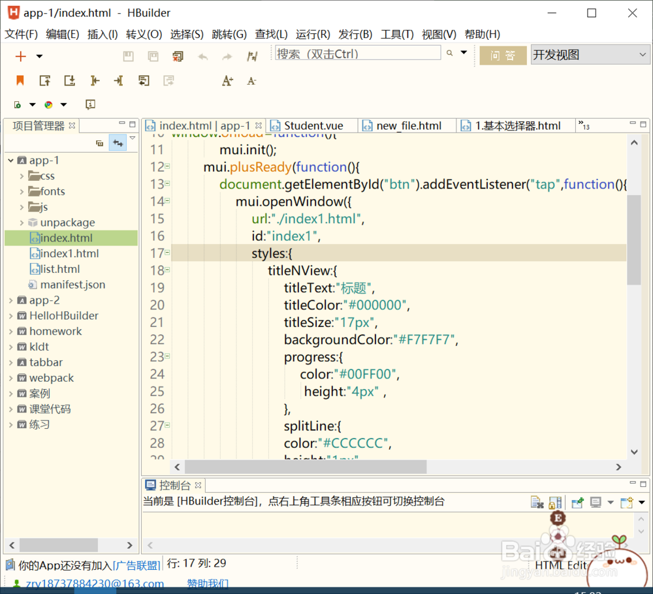
Task: Click the 赞助我们 link at the bottom
Action: pyautogui.click(x=208, y=584)
